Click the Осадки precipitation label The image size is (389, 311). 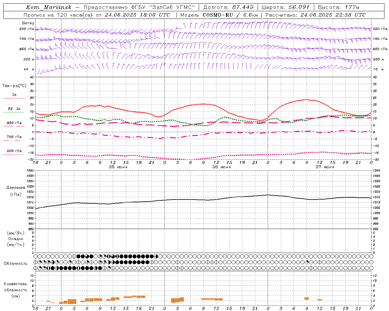coord(16,239)
